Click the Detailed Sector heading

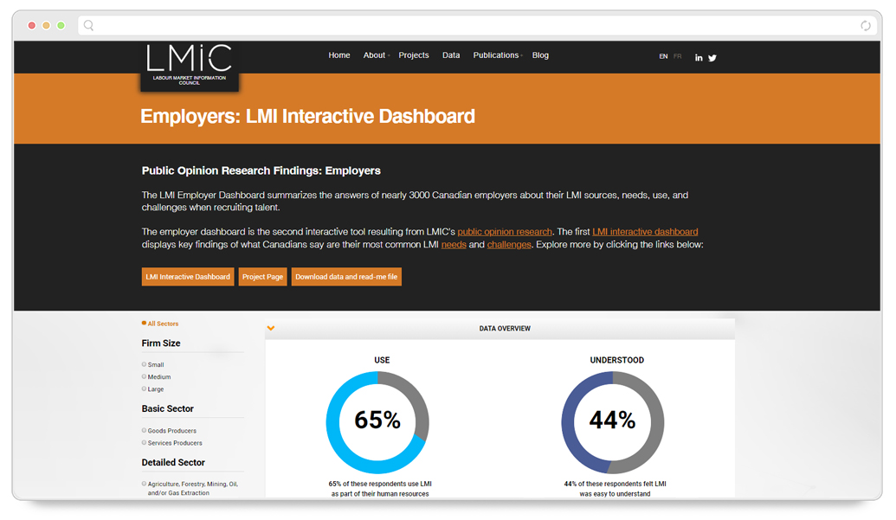coord(173,462)
